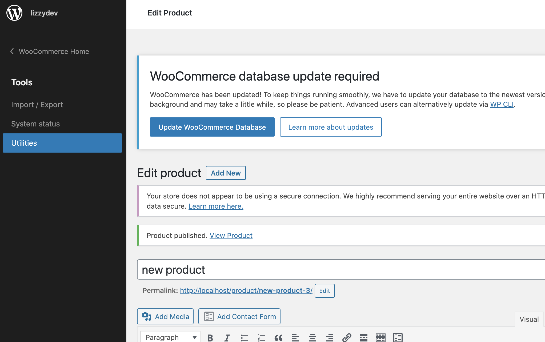Toggle the editor toolbar keyboard icon
The height and width of the screenshot is (342, 545).
[381, 338]
